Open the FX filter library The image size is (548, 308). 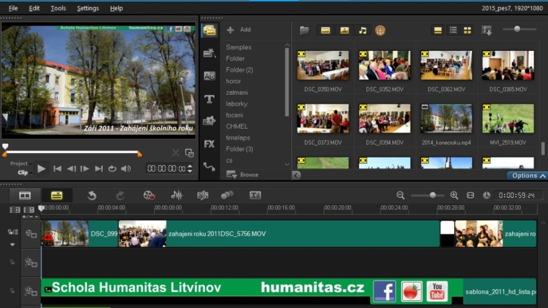(x=209, y=144)
